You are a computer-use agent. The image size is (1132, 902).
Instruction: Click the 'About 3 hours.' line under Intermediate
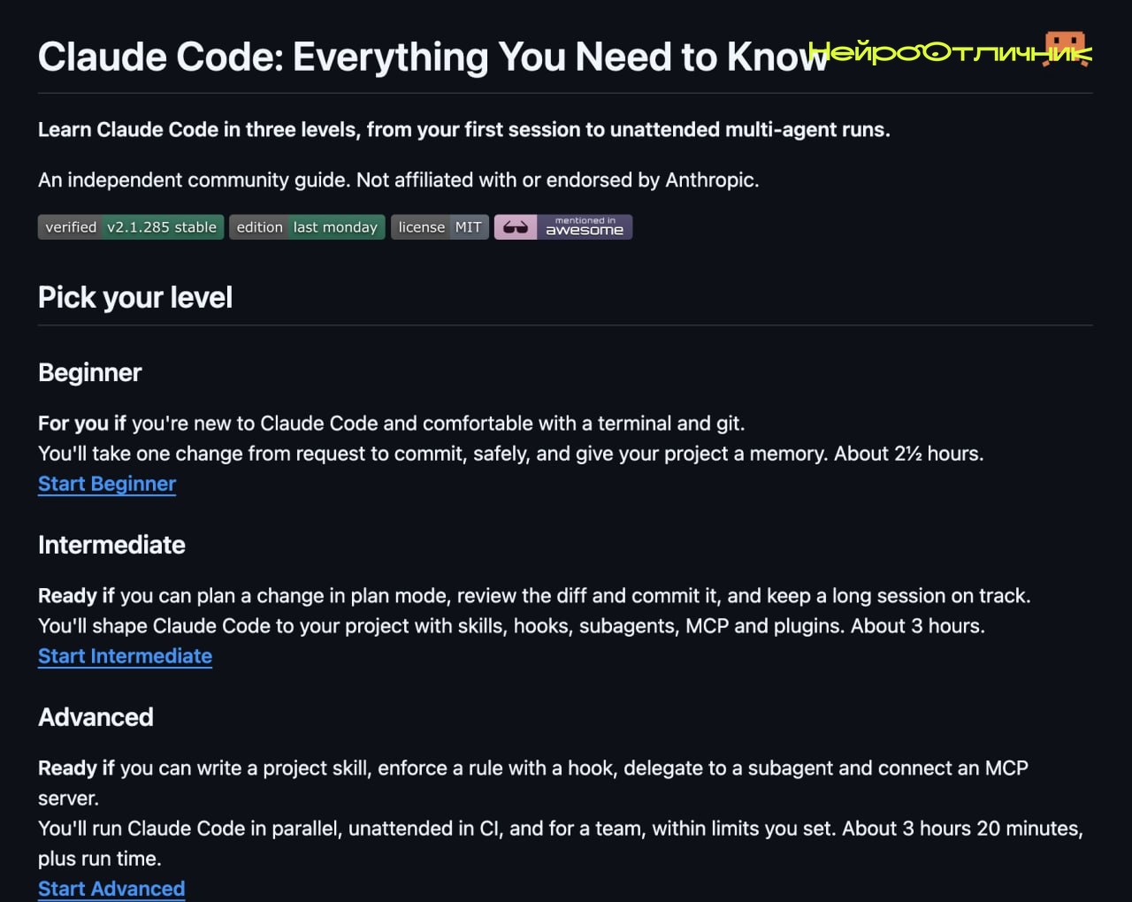point(511,626)
